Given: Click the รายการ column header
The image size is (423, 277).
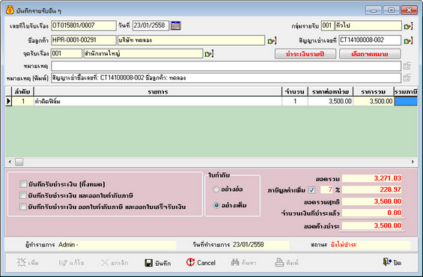Looking at the screenshot, I should 158,91.
